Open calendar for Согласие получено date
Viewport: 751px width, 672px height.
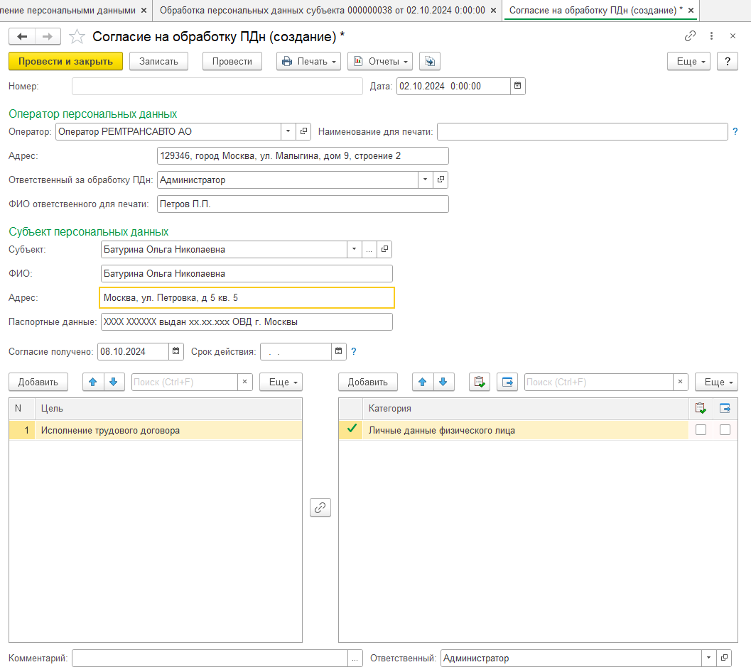pos(176,351)
